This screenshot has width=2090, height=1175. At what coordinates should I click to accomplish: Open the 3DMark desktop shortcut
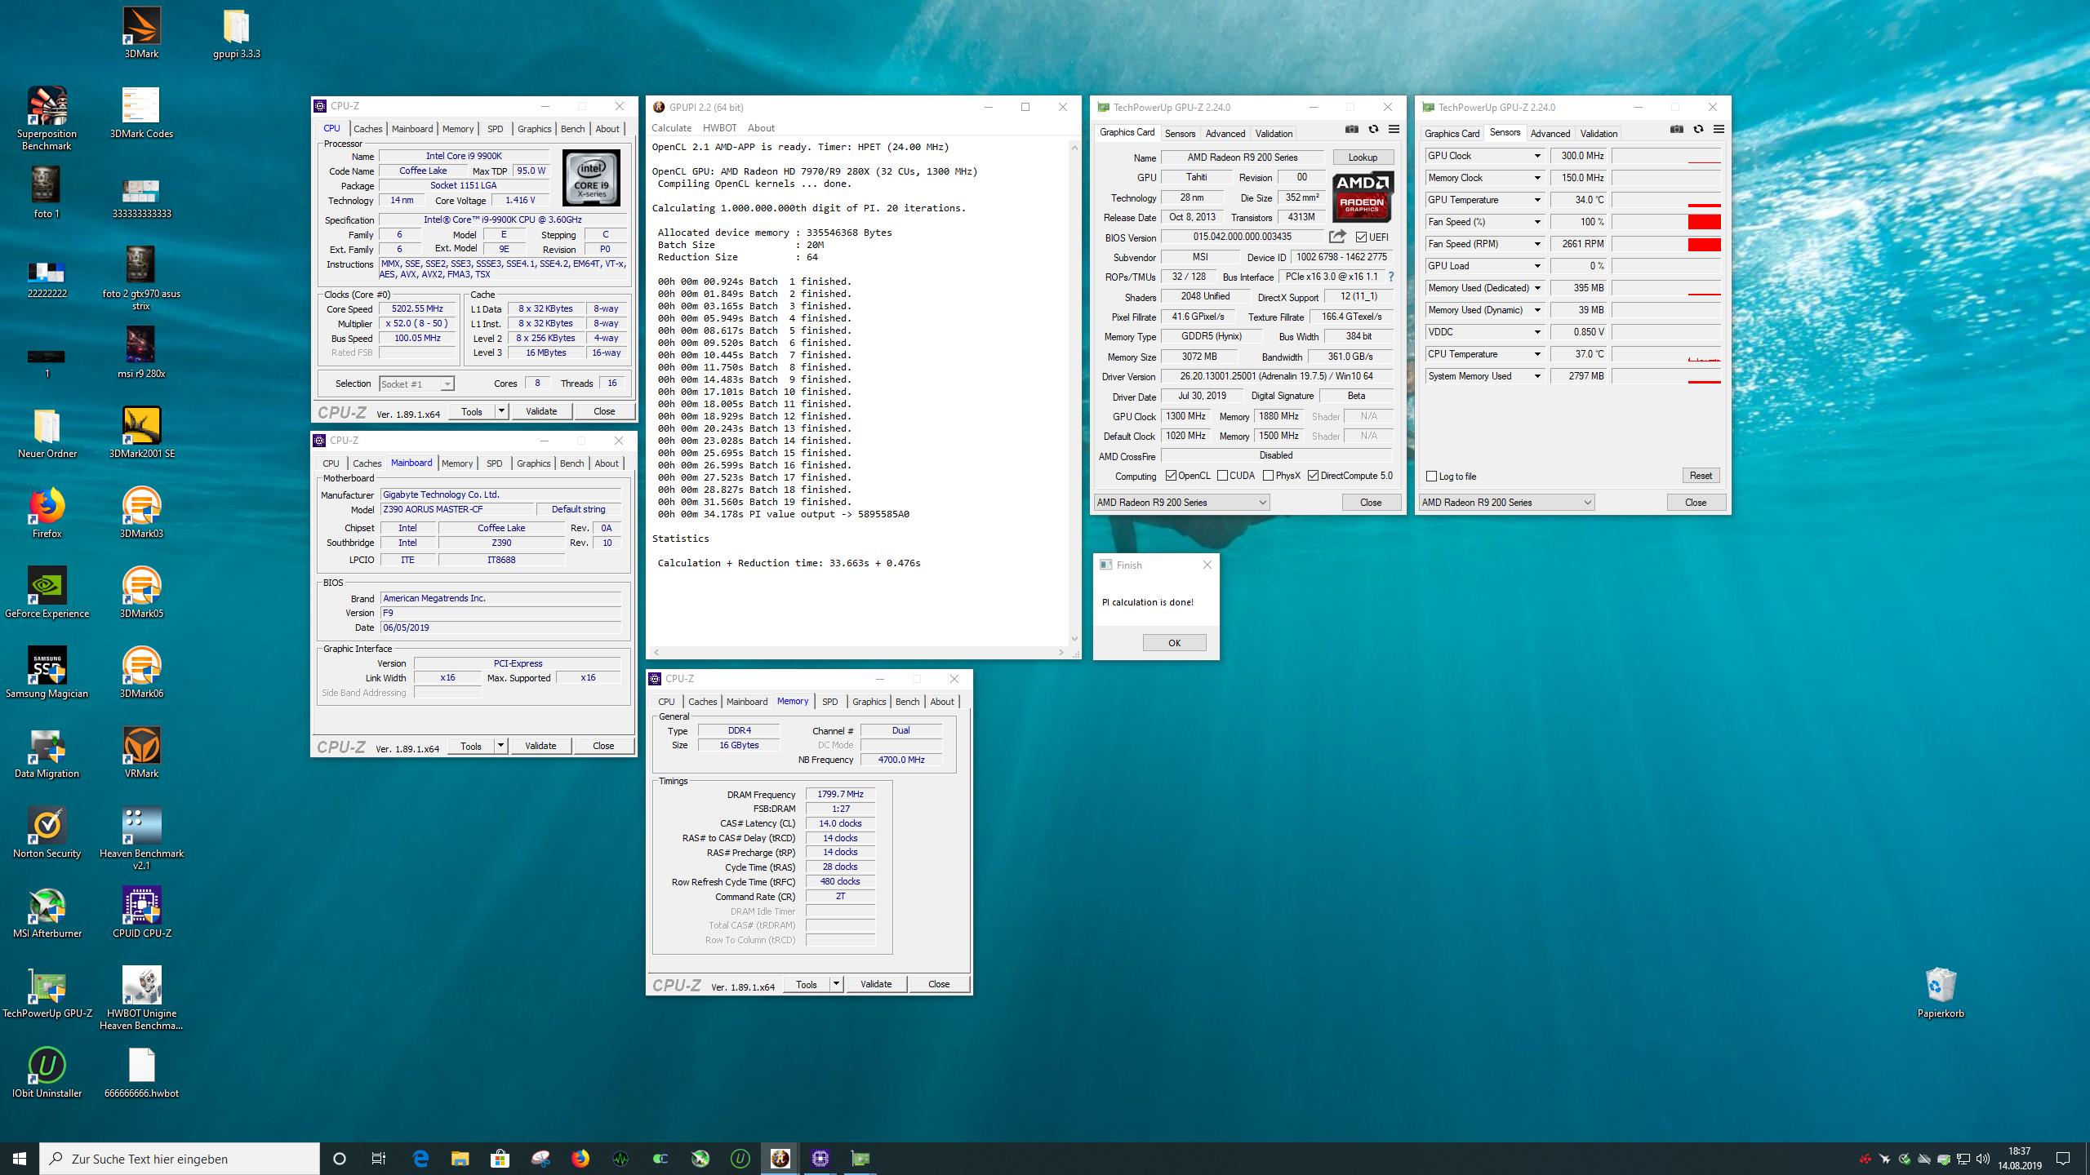(x=141, y=33)
